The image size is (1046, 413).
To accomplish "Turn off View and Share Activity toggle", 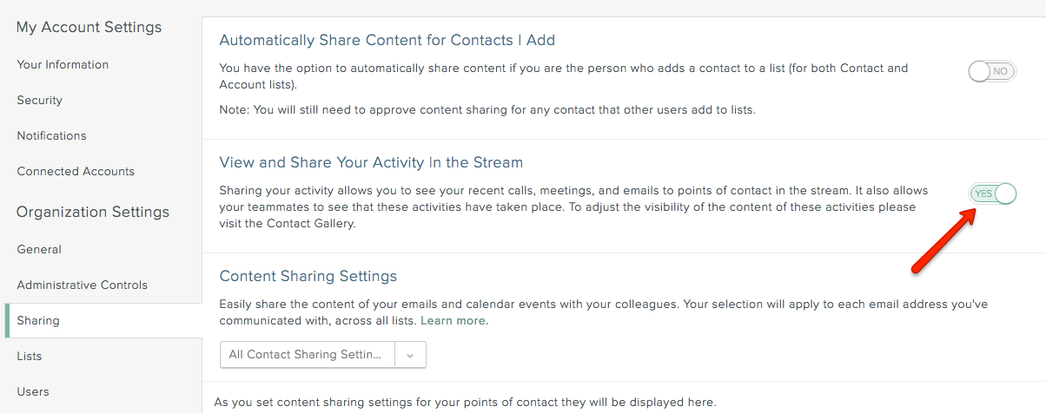I will coord(992,193).
